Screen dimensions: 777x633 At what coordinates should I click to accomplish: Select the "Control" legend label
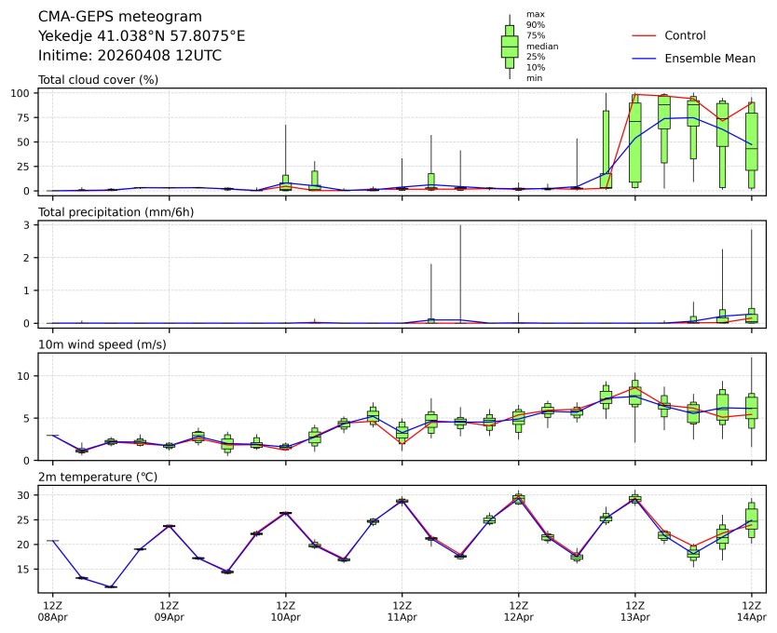685,35
